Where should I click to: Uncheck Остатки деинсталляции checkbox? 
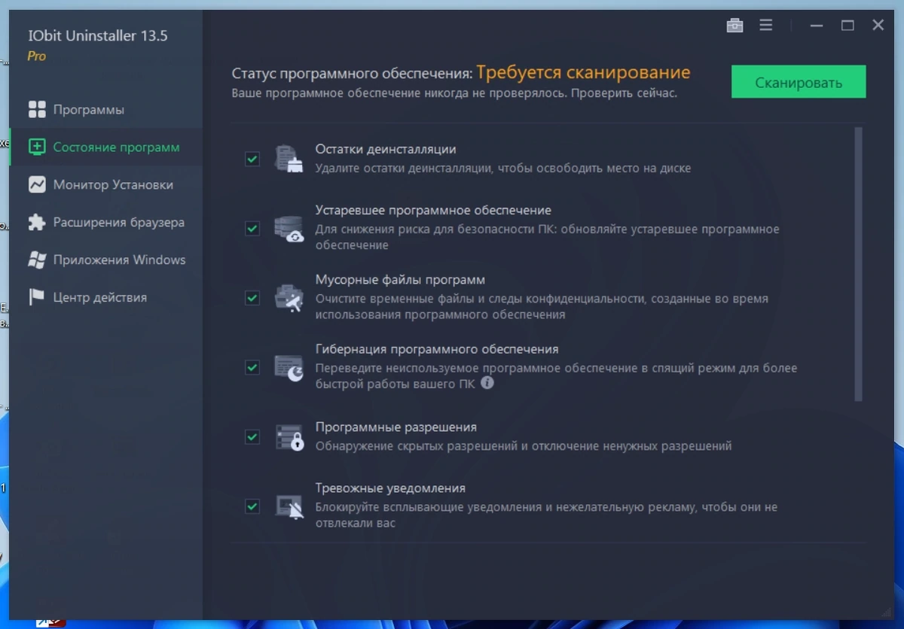click(252, 160)
